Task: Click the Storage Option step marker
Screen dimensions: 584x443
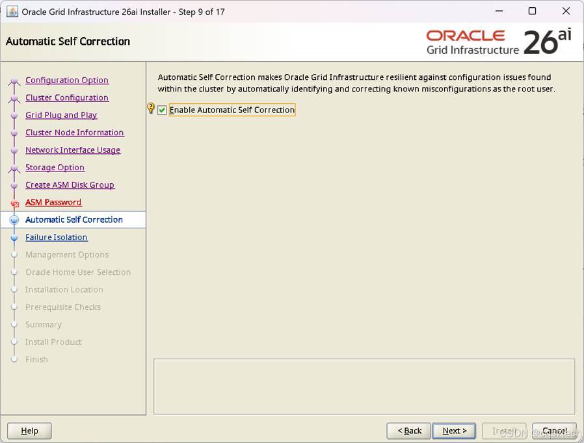Action: tap(14, 168)
